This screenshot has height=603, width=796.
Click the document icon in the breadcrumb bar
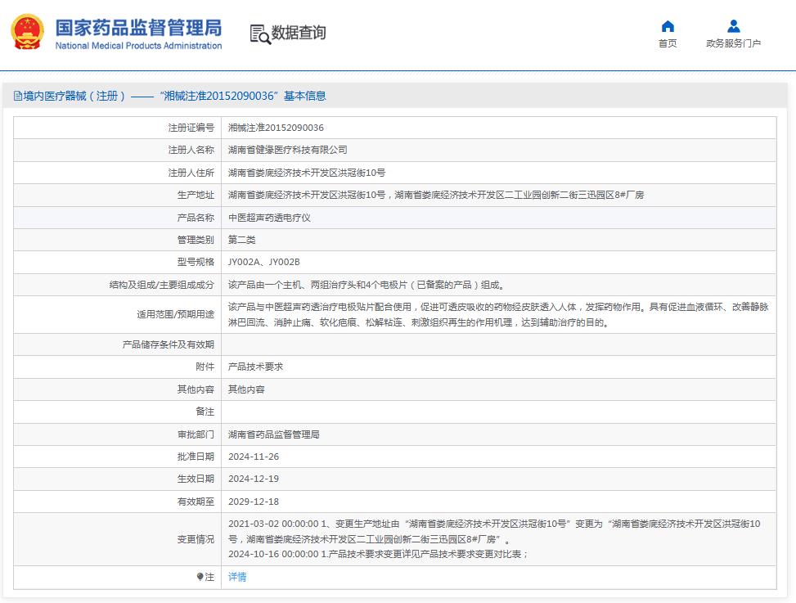point(17,95)
